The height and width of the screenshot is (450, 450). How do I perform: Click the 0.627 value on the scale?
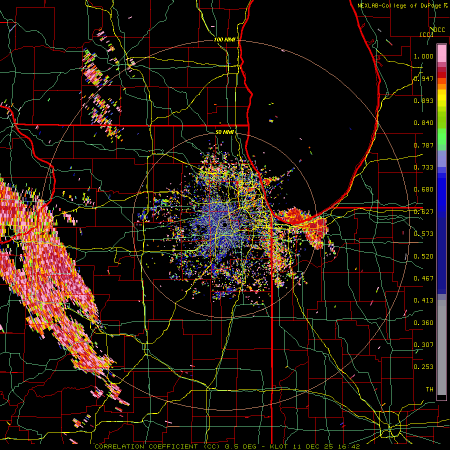click(x=423, y=212)
